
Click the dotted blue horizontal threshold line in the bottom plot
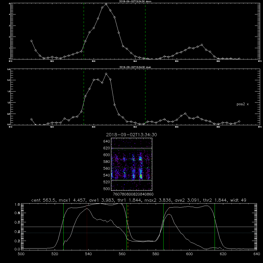click(x=139, y=233)
